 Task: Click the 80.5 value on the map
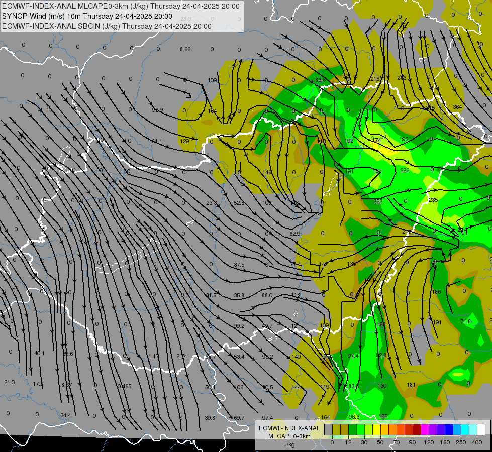(x=268, y=387)
